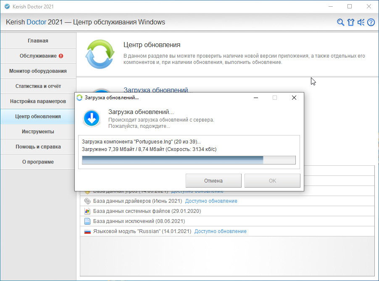
Task: Open Настройка параметров
Action: click(x=38, y=101)
